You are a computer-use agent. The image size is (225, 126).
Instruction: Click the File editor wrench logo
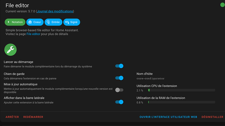click(10, 50)
